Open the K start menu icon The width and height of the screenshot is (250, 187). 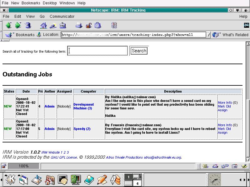coord(10,180)
